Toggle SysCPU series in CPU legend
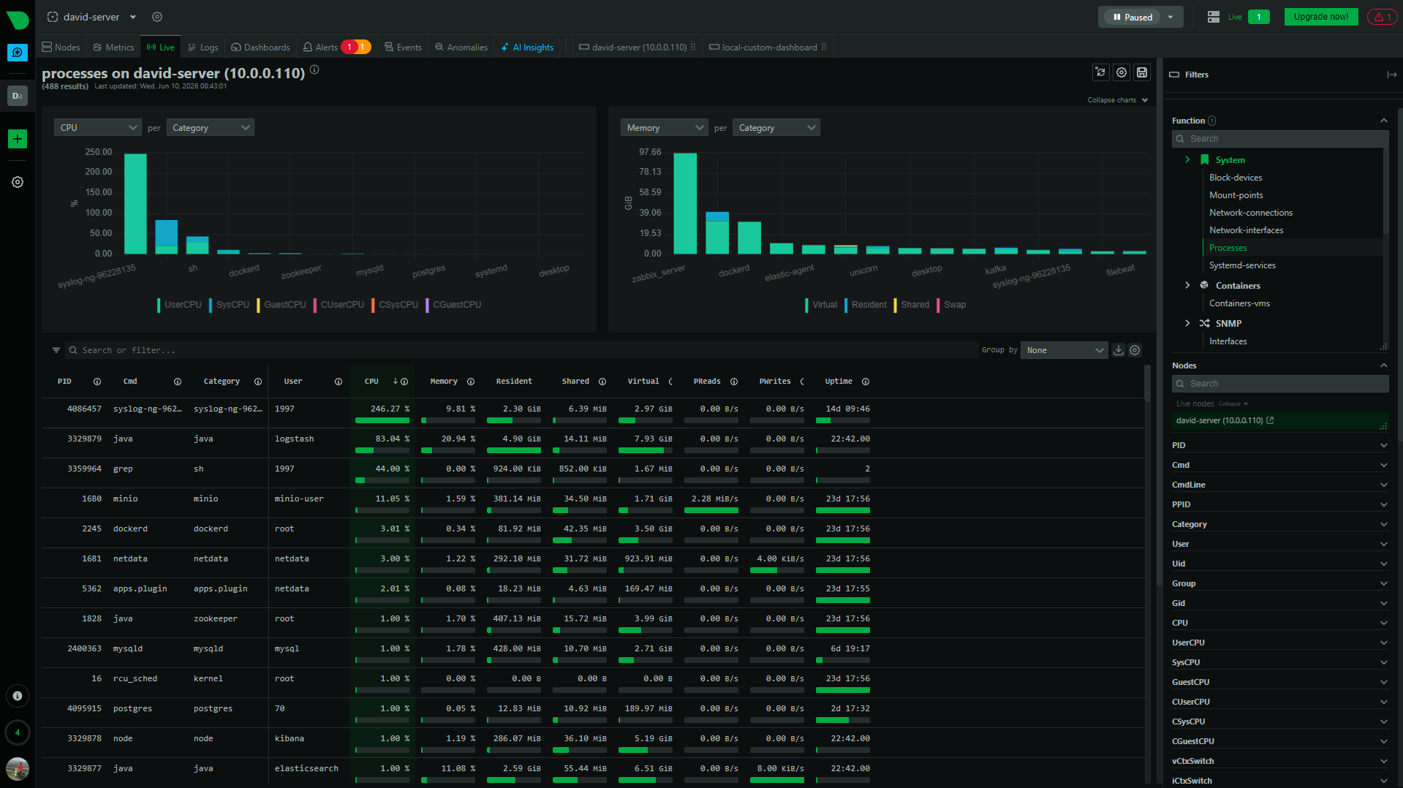The height and width of the screenshot is (788, 1403). tap(230, 305)
